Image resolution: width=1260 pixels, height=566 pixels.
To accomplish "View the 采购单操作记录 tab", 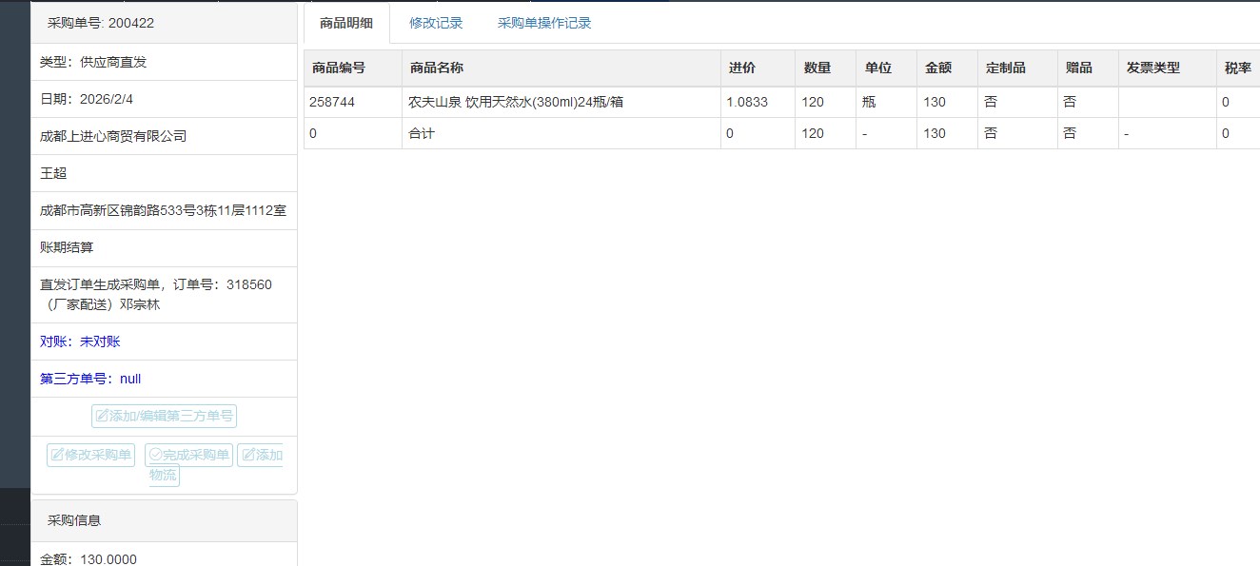I will (544, 23).
